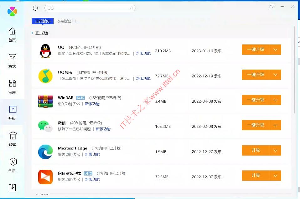
Task: Switch to the 收费版(2) tab
Action: [65, 21]
